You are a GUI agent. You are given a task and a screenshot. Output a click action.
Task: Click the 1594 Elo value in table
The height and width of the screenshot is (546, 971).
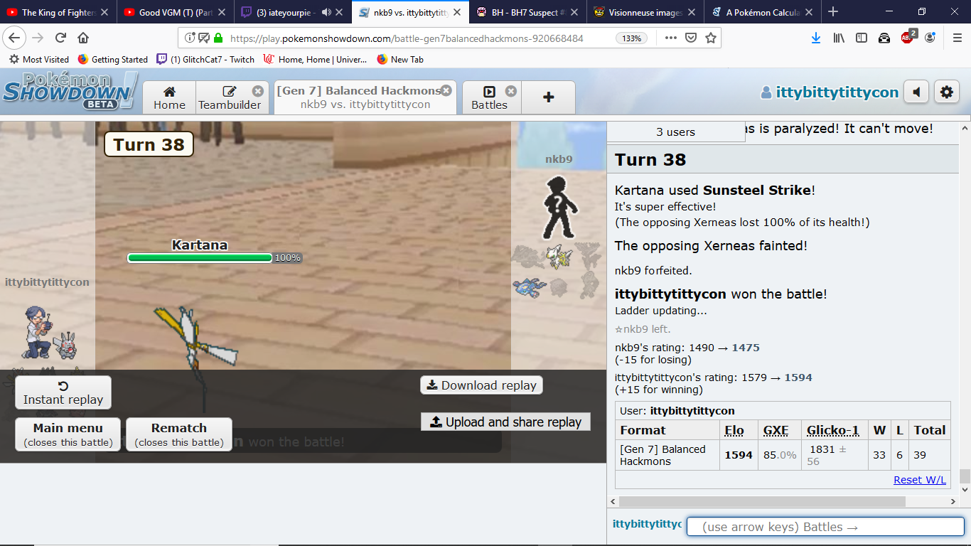coord(739,455)
